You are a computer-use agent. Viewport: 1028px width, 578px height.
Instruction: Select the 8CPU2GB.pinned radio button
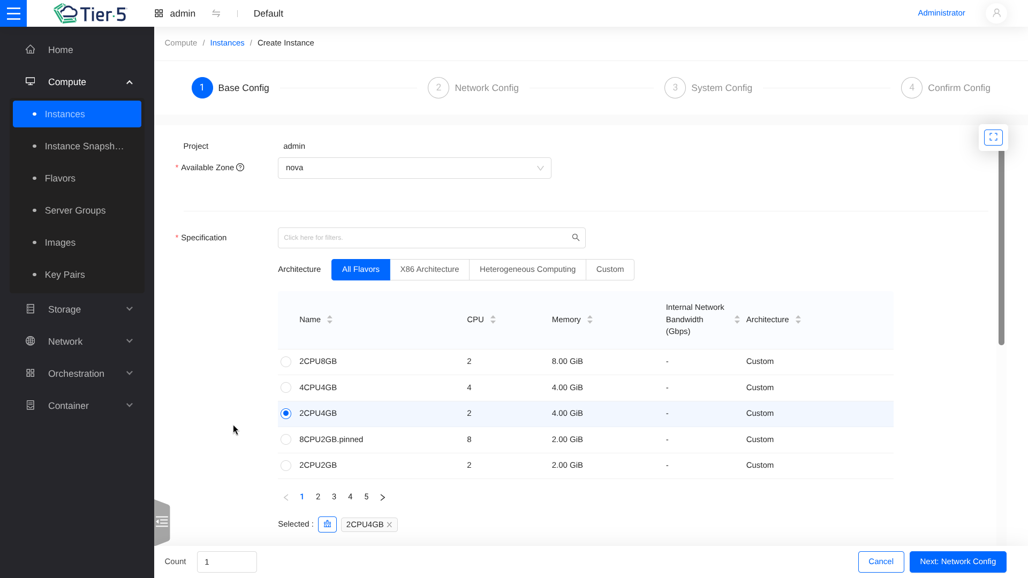point(286,439)
